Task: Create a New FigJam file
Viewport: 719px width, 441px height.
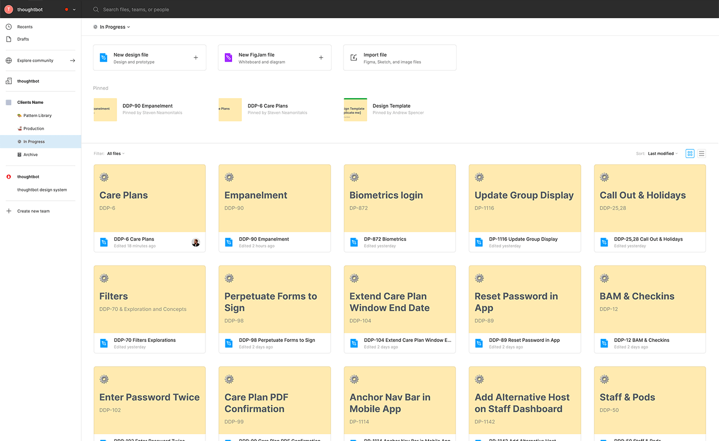Action: tap(275, 57)
